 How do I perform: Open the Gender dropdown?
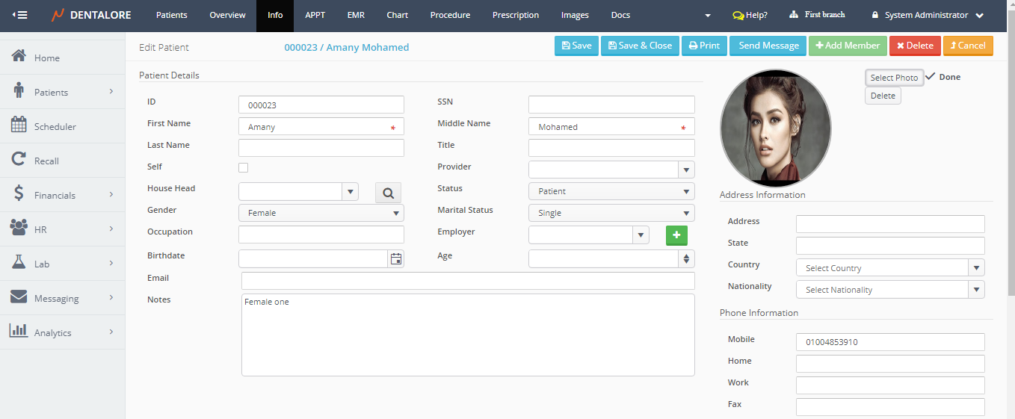[321, 213]
